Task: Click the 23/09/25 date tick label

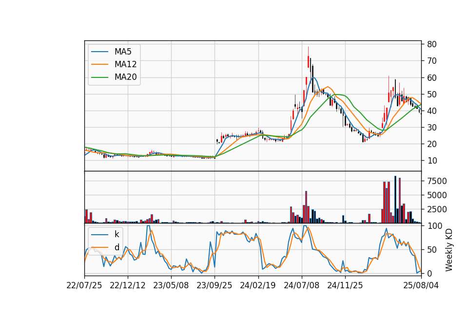Action: point(214,285)
